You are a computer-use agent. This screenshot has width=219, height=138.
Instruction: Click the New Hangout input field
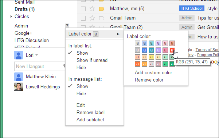click(40, 66)
